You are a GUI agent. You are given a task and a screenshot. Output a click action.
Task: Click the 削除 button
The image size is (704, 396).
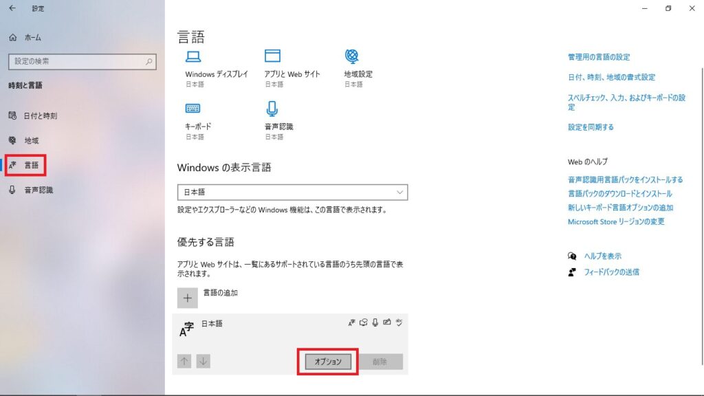click(x=379, y=362)
